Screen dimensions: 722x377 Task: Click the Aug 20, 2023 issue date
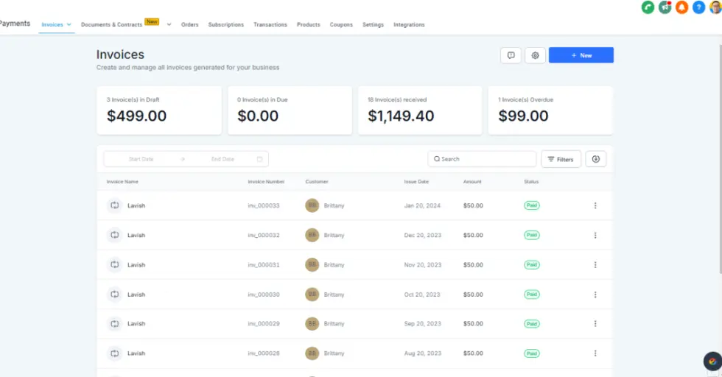click(x=423, y=353)
